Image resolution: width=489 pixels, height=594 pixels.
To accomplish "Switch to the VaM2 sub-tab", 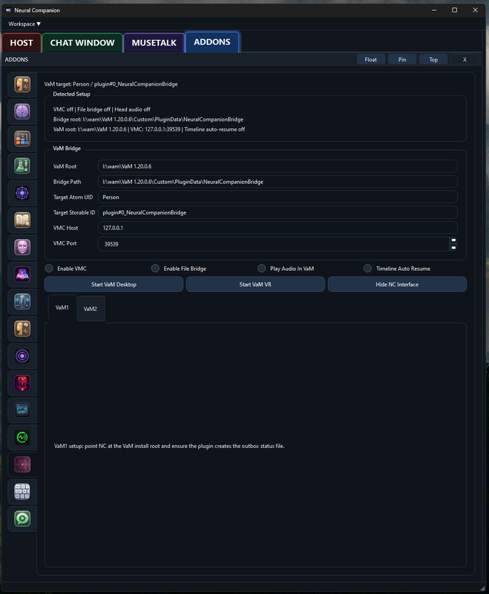I will pos(90,309).
